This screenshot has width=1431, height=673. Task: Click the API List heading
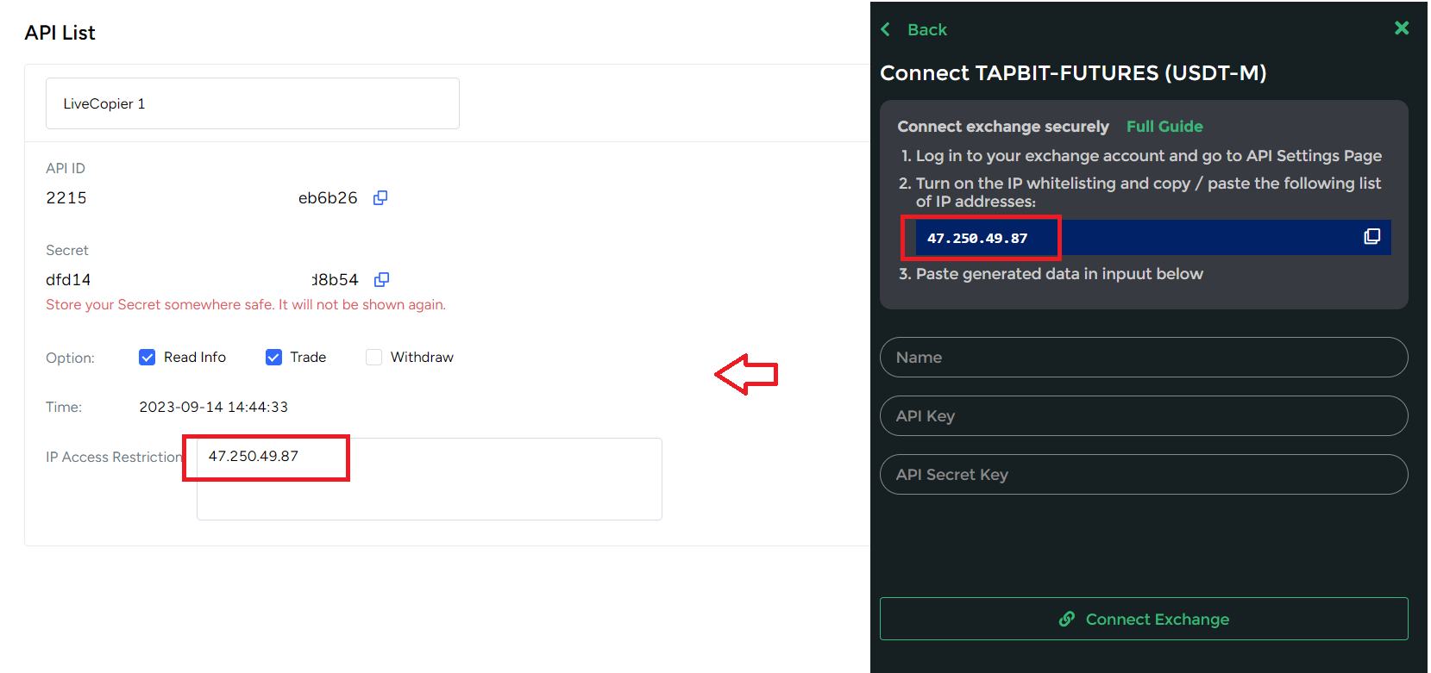(x=60, y=33)
